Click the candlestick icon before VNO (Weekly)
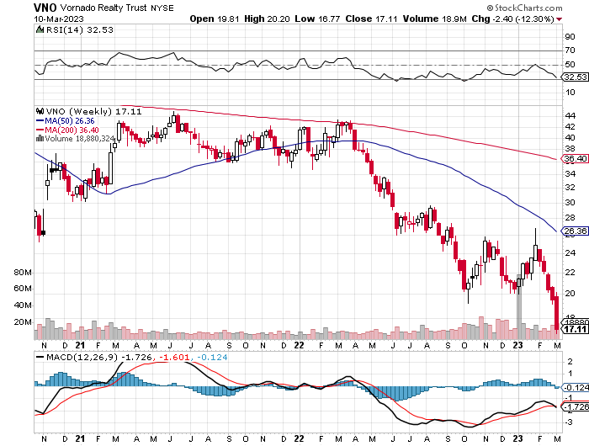Image resolution: width=589 pixels, height=446 pixels. pyautogui.click(x=40, y=112)
